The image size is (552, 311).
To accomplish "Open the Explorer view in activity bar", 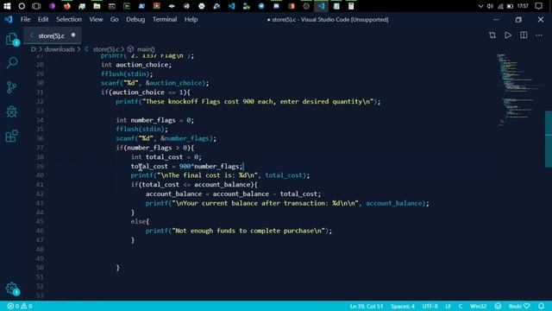I will (x=11, y=39).
